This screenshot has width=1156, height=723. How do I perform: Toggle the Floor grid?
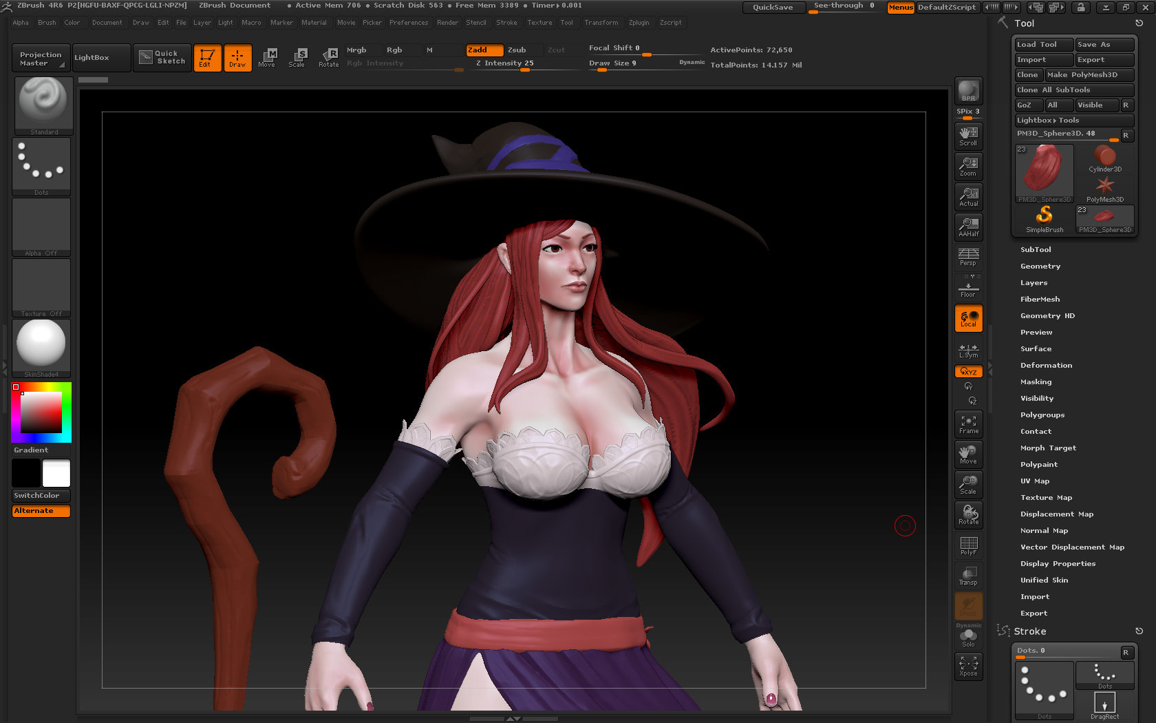[968, 287]
